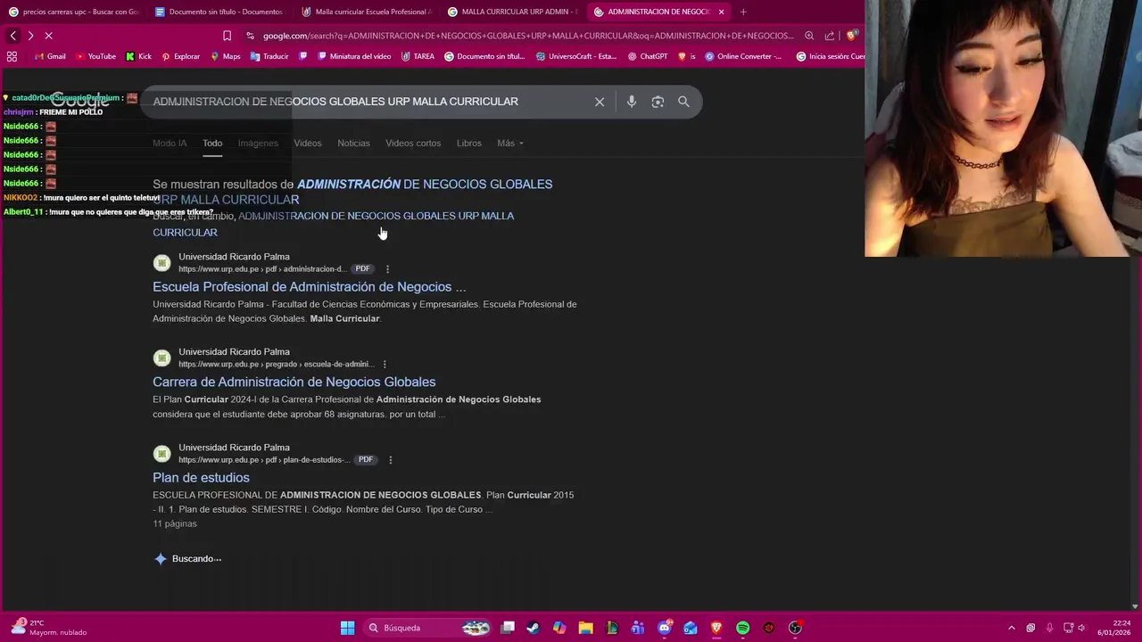The height and width of the screenshot is (642, 1142).
Task: Open the Gmail bookmark
Action: pyautogui.click(x=50, y=56)
